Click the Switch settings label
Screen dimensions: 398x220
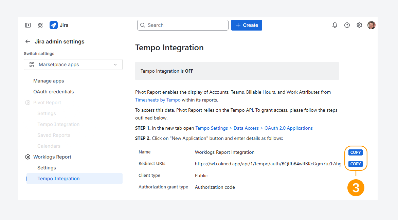pos(39,54)
